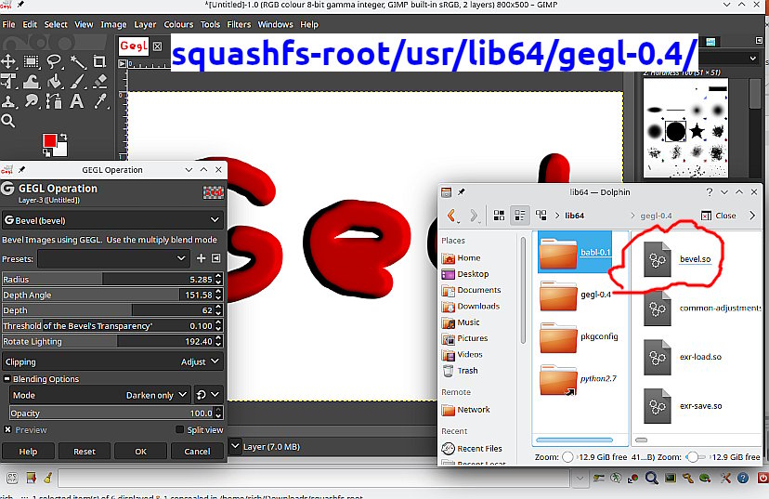Open the Layer menu
The height and width of the screenshot is (499, 769).
click(x=145, y=24)
